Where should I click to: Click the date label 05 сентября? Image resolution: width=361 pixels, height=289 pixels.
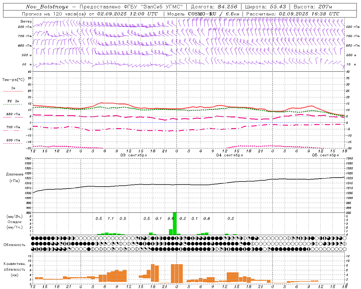325,155
